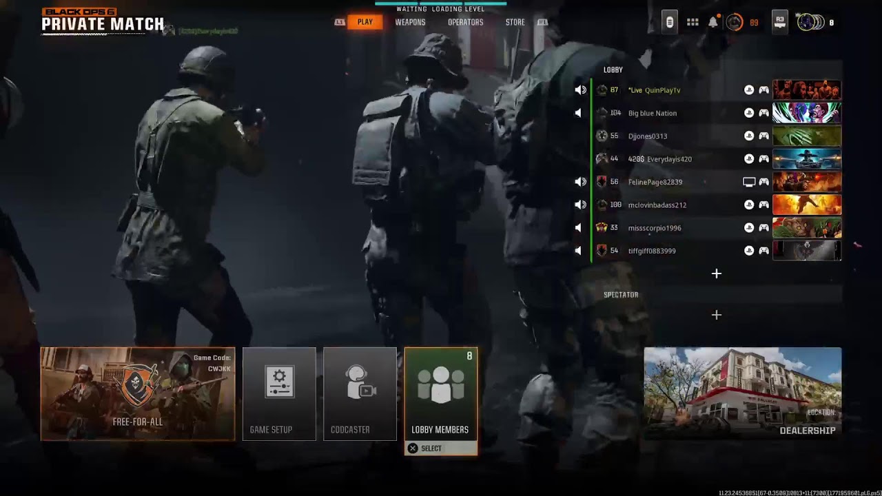
Task: Open Game Setup
Action: [x=279, y=394]
